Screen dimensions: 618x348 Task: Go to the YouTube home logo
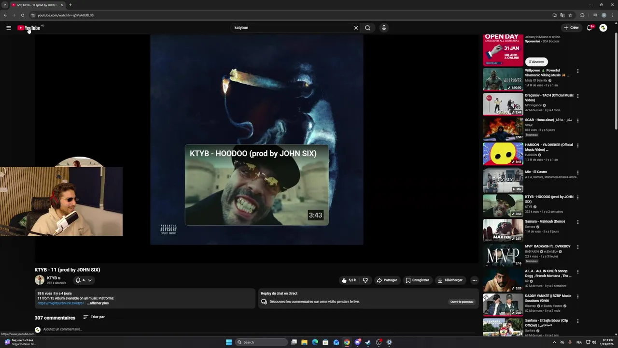pyautogui.click(x=29, y=28)
